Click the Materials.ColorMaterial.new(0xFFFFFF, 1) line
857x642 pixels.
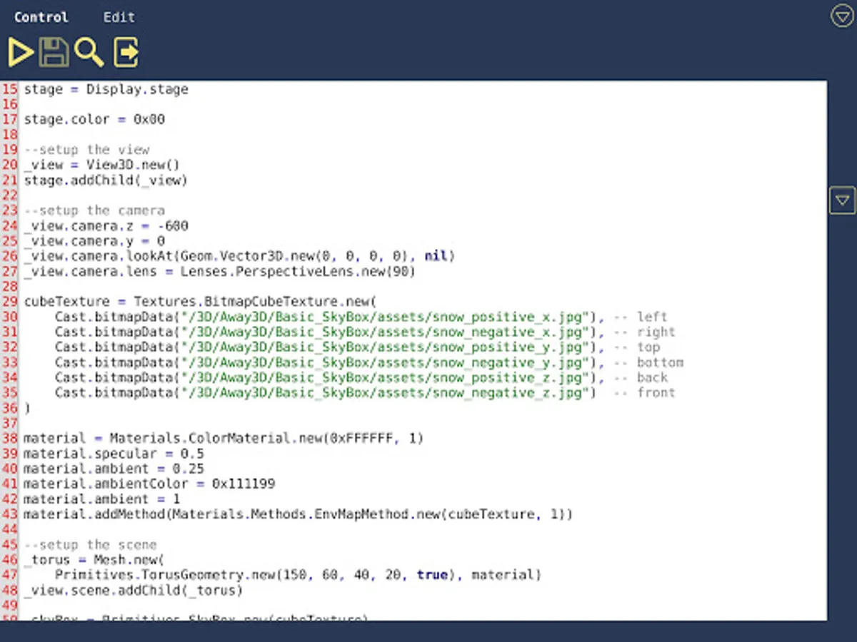pos(224,439)
